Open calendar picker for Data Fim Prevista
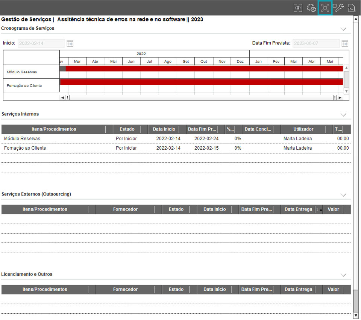Viewport: 361px width, 320px height. click(345, 43)
